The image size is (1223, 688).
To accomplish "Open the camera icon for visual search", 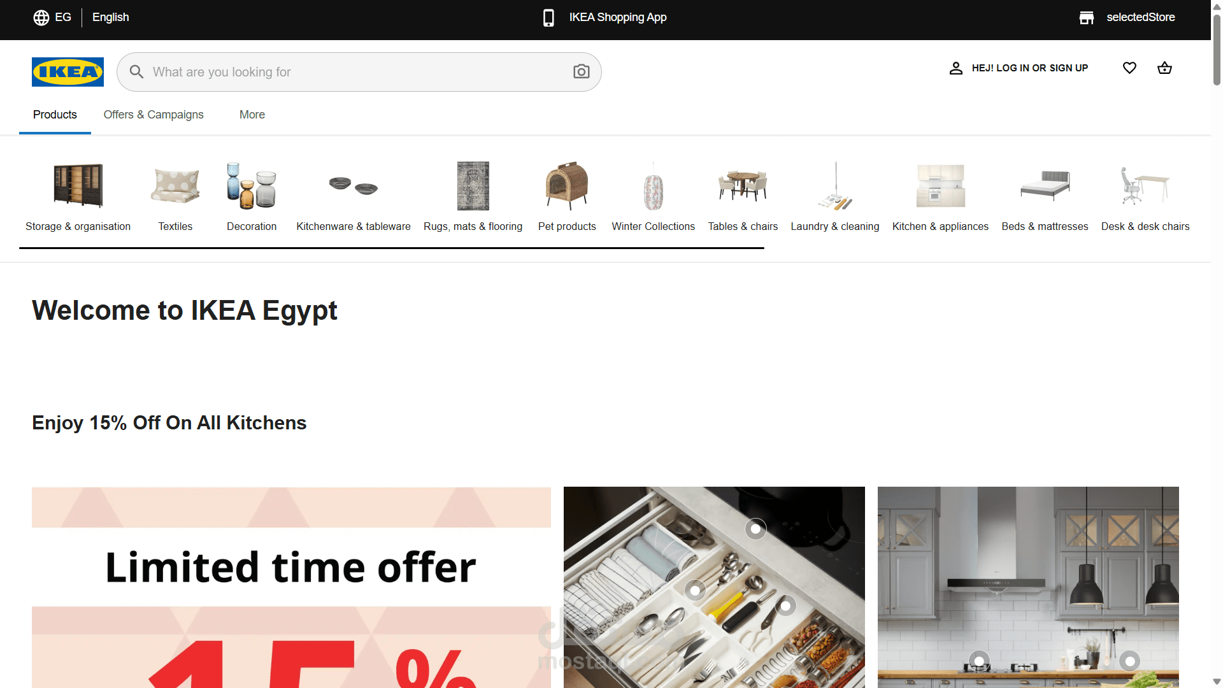I will pos(581,71).
